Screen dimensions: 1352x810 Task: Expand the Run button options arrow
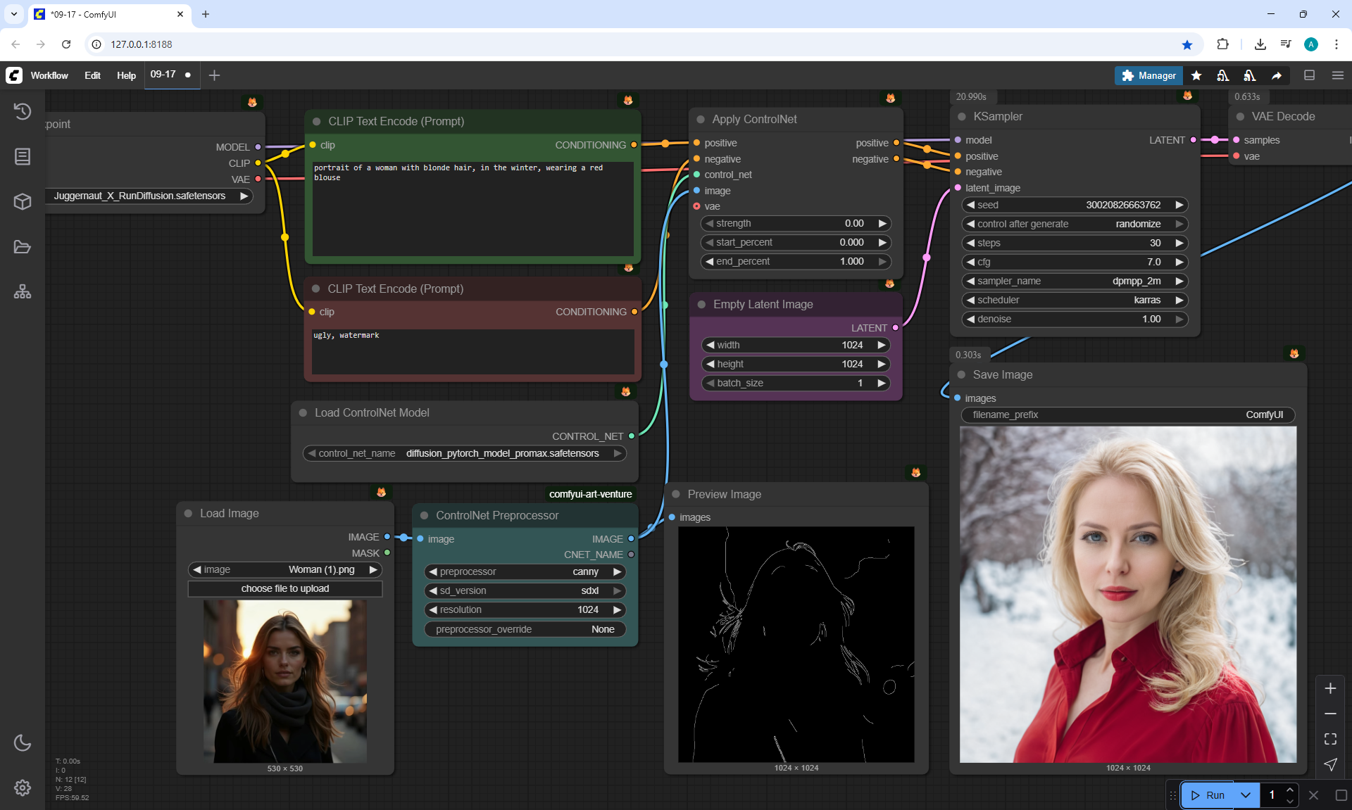(x=1246, y=795)
